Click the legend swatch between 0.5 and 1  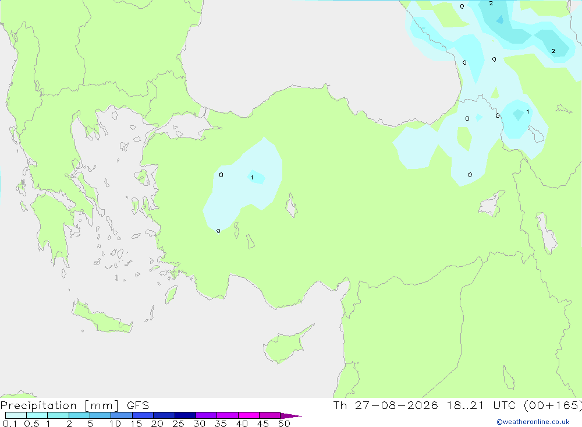37,415
